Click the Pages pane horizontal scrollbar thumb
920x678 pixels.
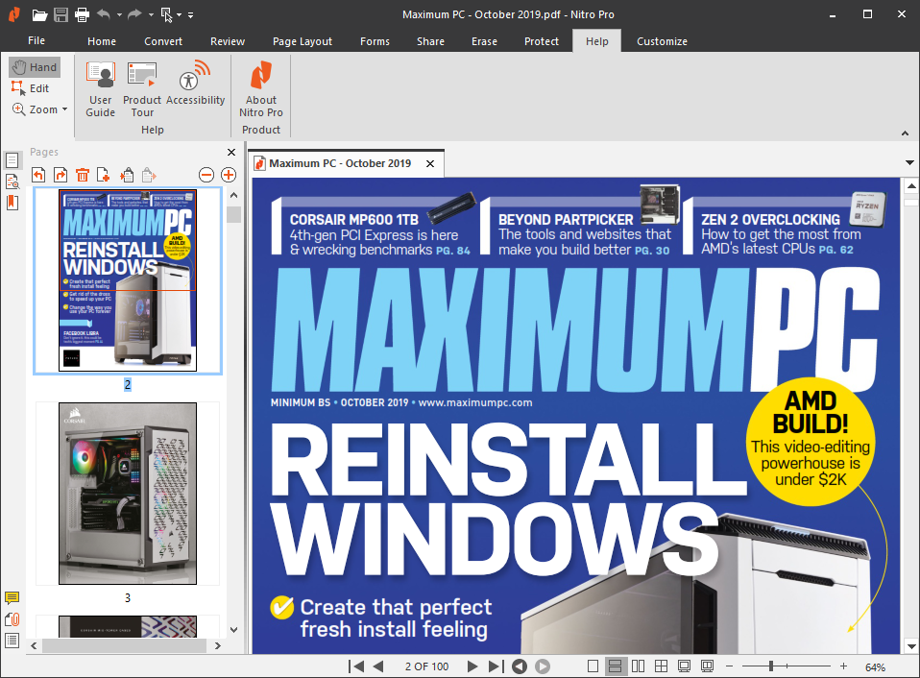click(125, 645)
